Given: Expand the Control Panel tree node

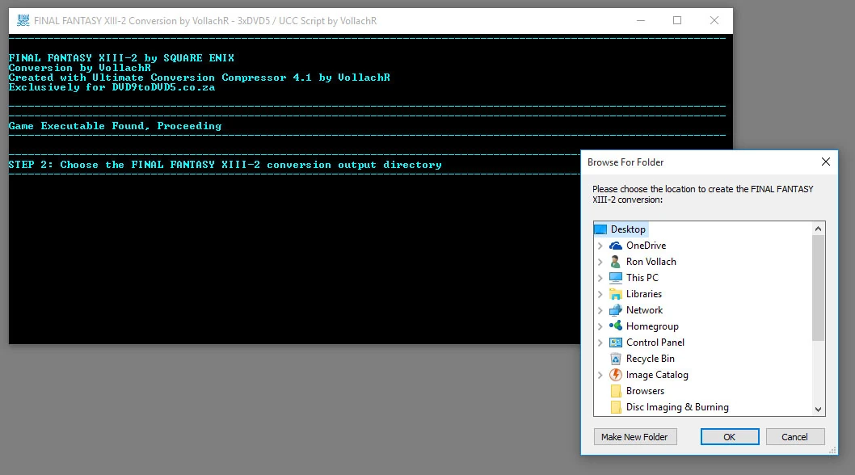Looking at the screenshot, I should [600, 343].
